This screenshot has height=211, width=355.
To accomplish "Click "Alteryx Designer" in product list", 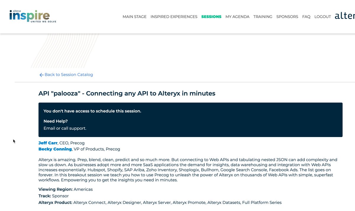I will click(x=124, y=203).
